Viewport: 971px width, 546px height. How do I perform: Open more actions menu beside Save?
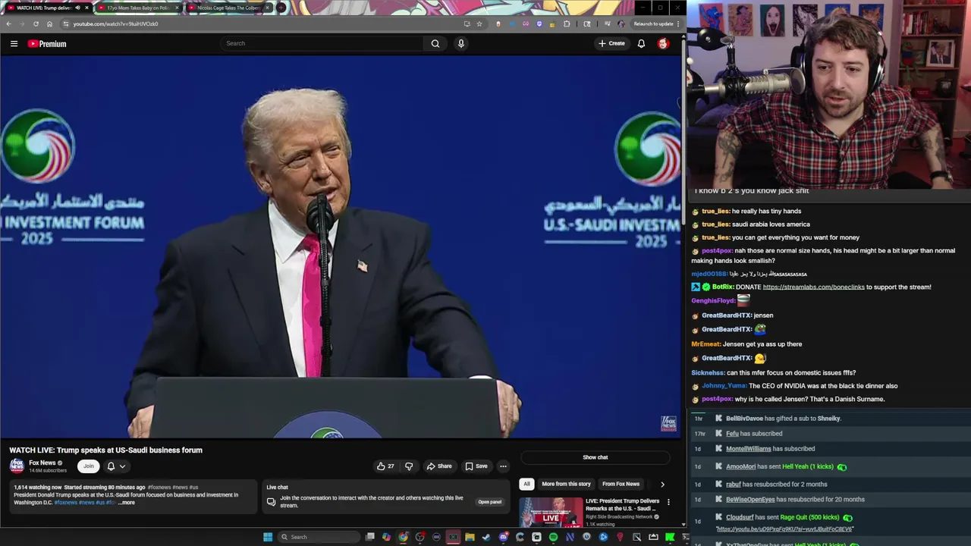point(503,466)
